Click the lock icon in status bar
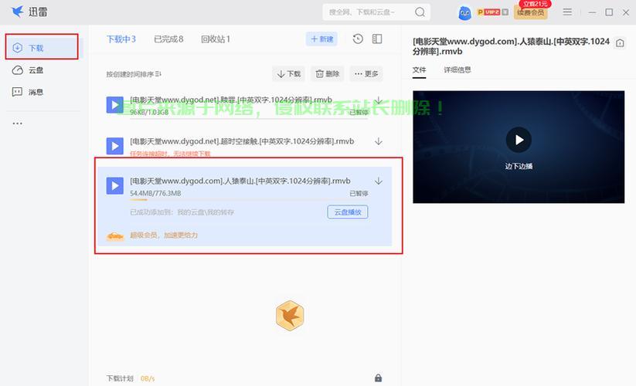 pyautogui.click(x=378, y=378)
